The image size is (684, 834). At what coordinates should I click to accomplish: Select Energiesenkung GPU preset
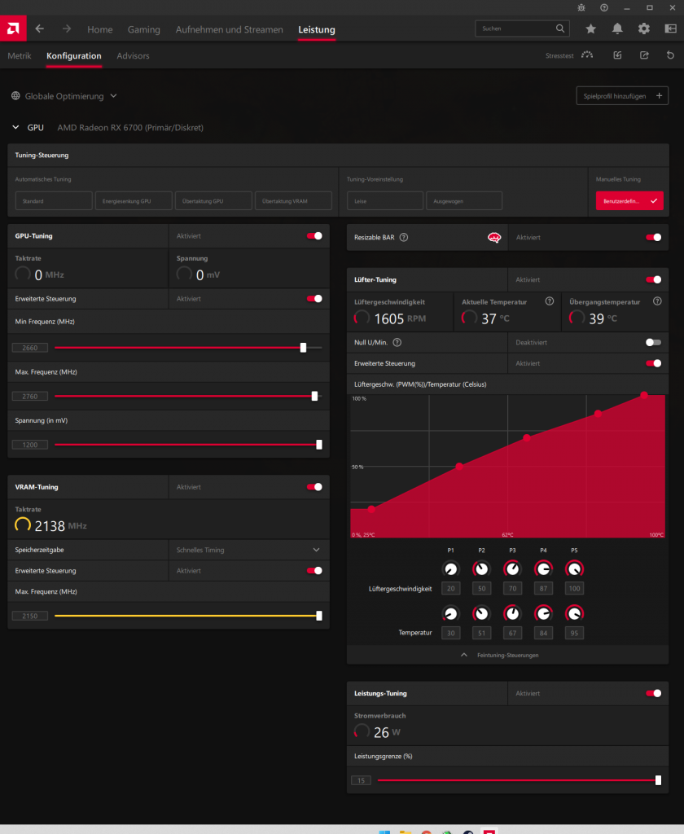[134, 201]
